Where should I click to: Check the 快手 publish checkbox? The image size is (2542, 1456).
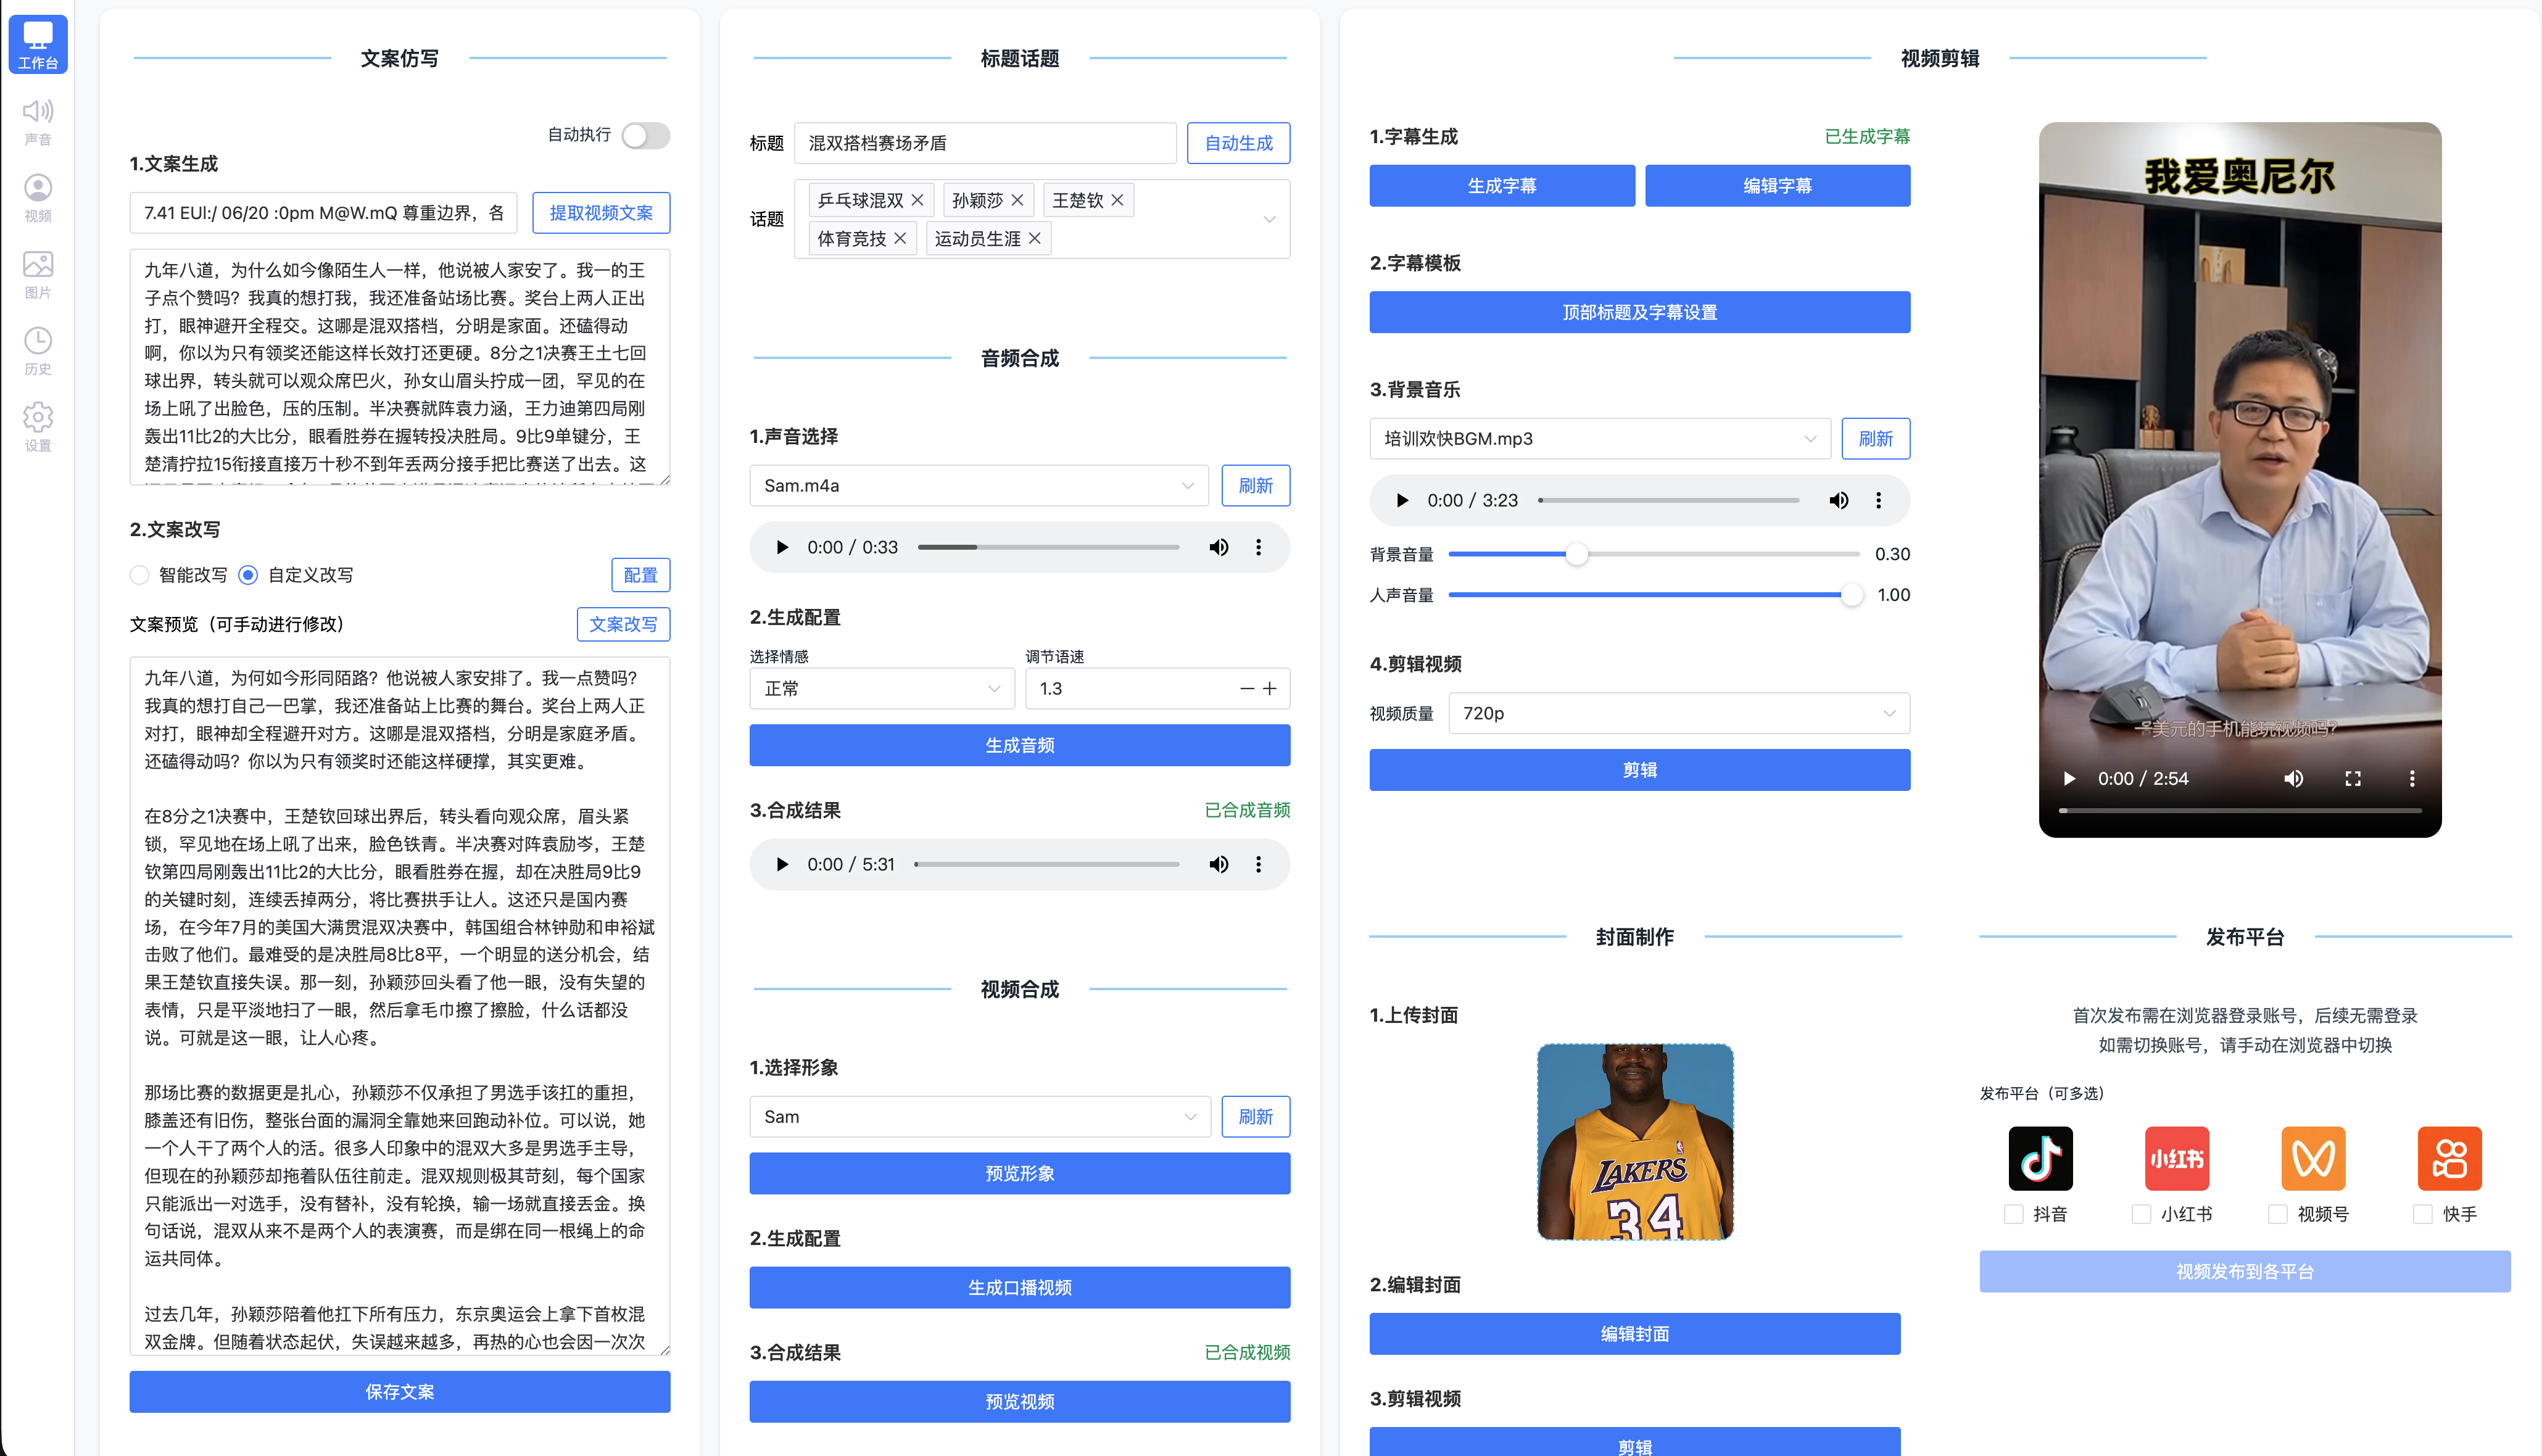(x=2423, y=1214)
